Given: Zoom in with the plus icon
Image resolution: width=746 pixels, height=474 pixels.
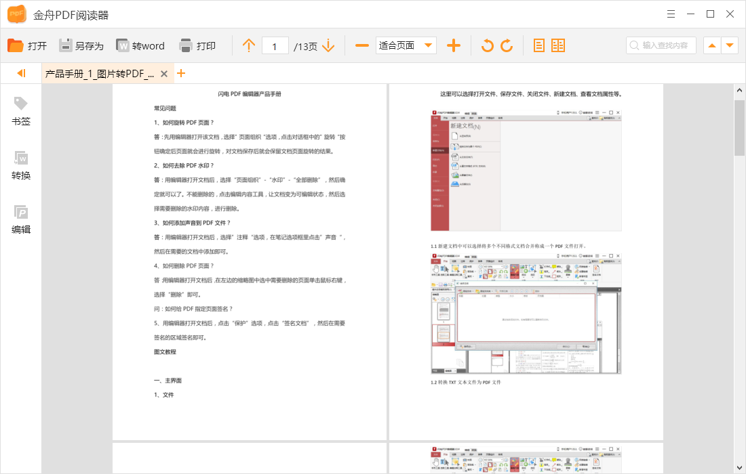Looking at the screenshot, I should (454, 45).
